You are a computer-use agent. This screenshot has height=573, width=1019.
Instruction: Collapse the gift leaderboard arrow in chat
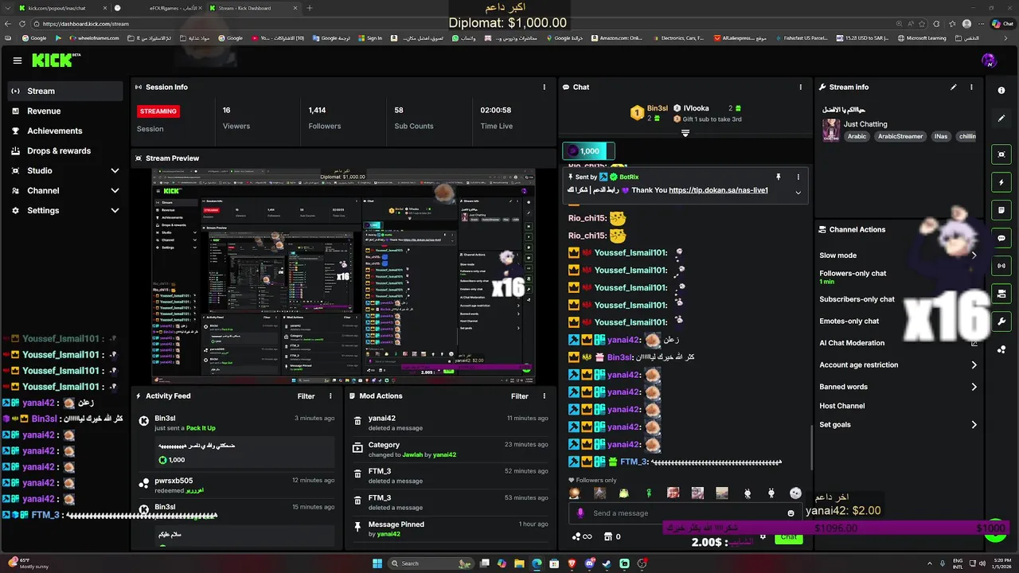[685, 133]
